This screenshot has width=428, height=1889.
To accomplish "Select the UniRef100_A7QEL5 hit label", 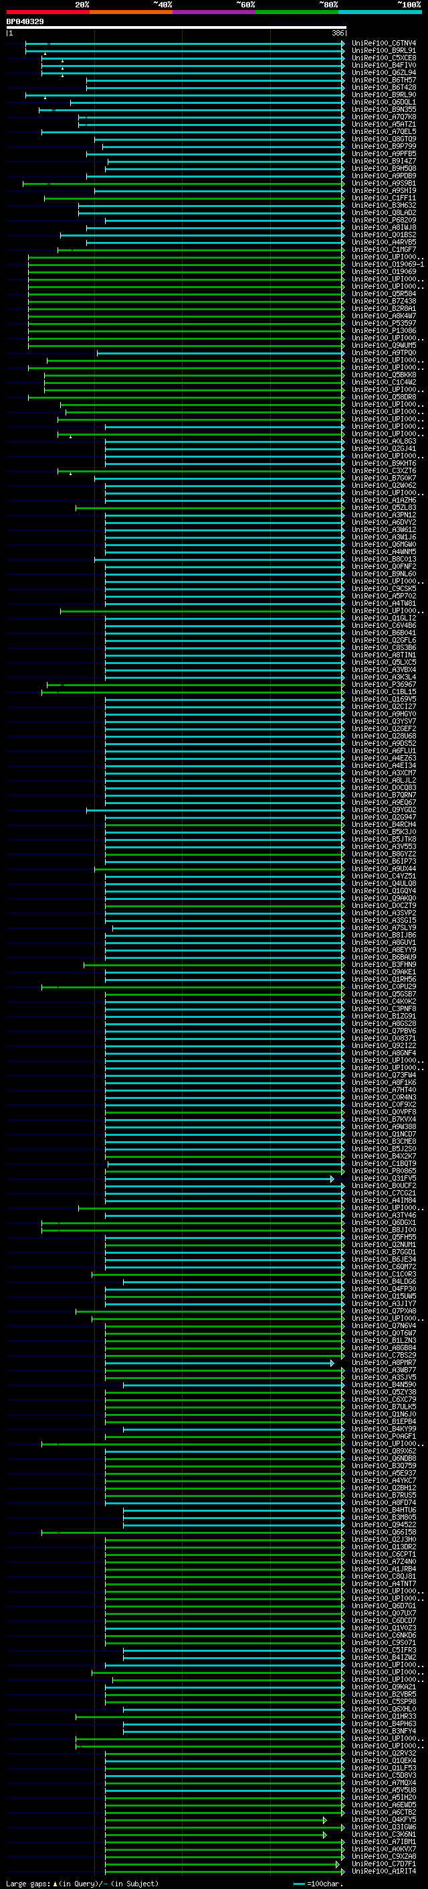I will pyautogui.click(x=384, y=132).
